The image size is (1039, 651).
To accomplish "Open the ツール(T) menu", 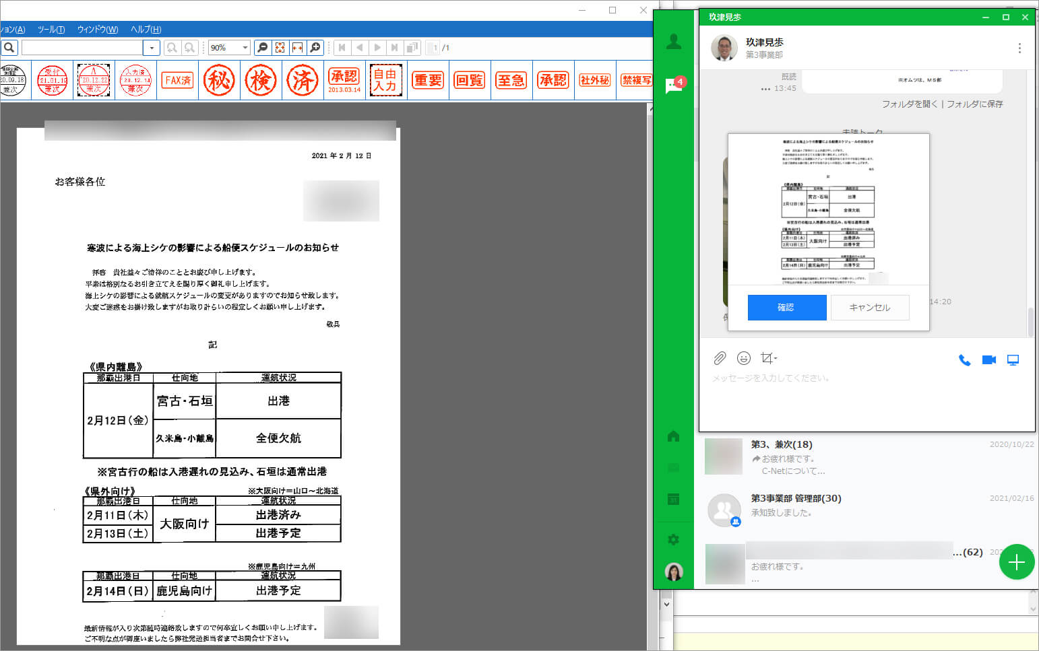I will click(51, 30).
